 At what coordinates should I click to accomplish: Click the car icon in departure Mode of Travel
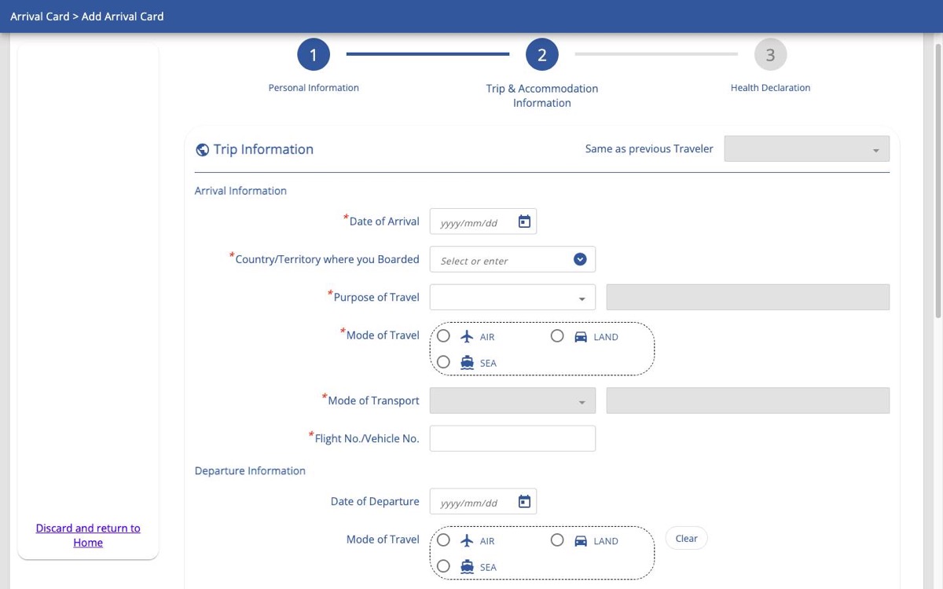(x=581, y=541)
